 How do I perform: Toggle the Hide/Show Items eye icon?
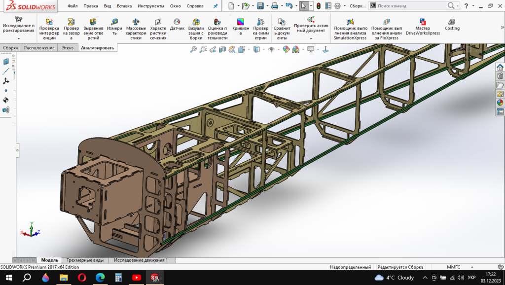point(271,49)
